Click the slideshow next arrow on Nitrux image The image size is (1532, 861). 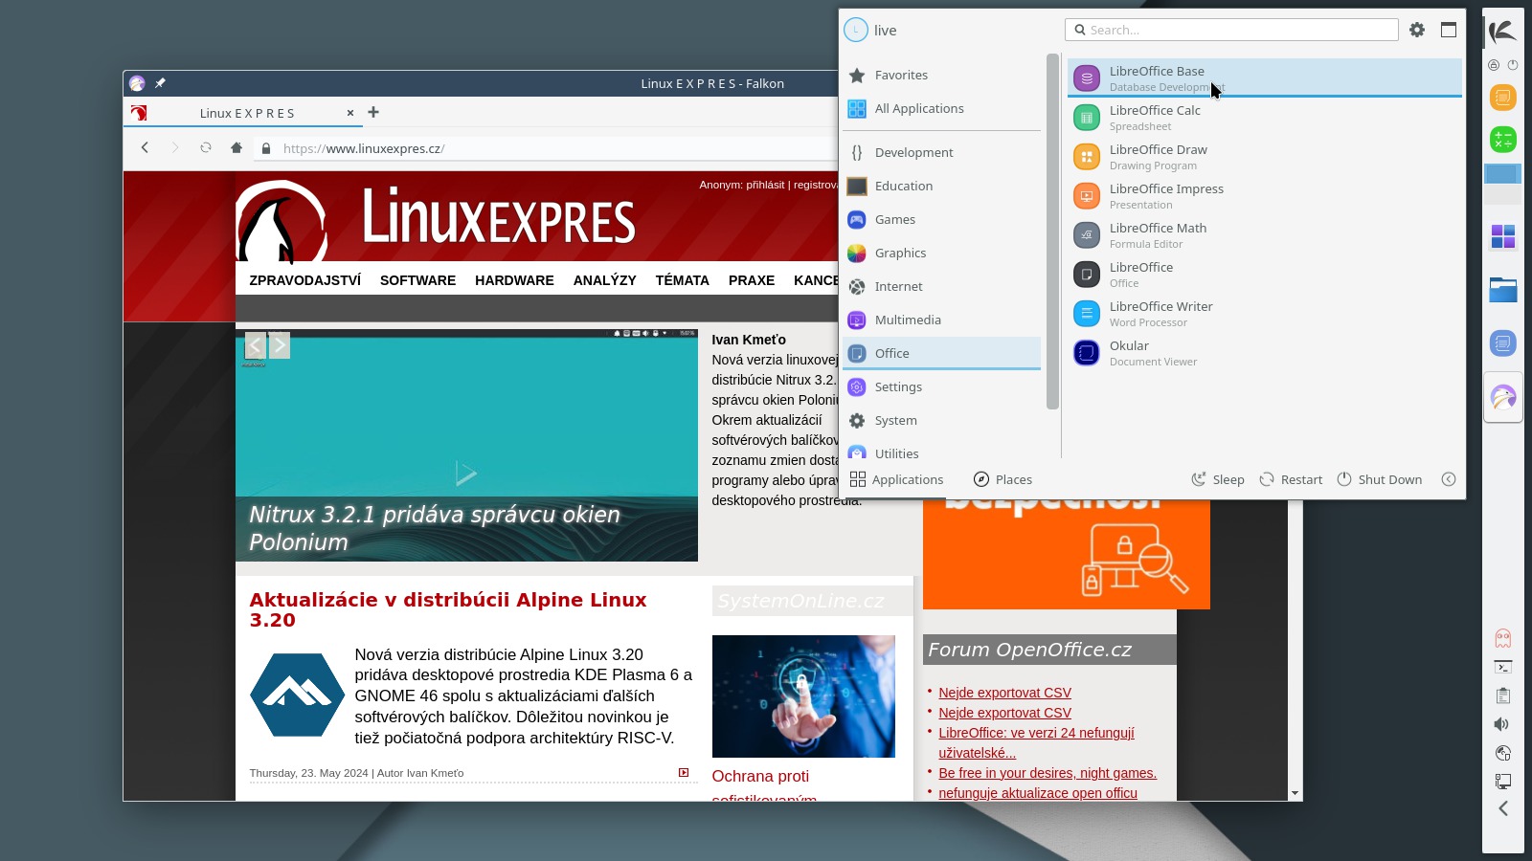coord(280,344)
